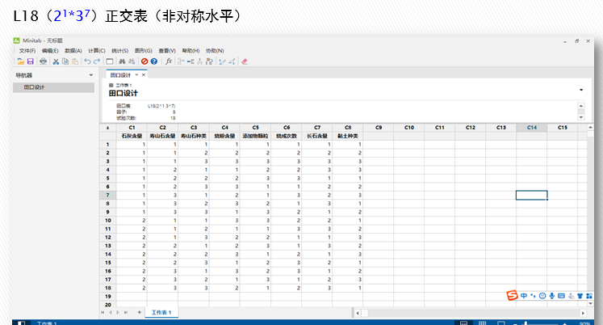Click worksheet scroll up arrow
The width and height of the screenshot is (603, 325).
coord(590,128)
